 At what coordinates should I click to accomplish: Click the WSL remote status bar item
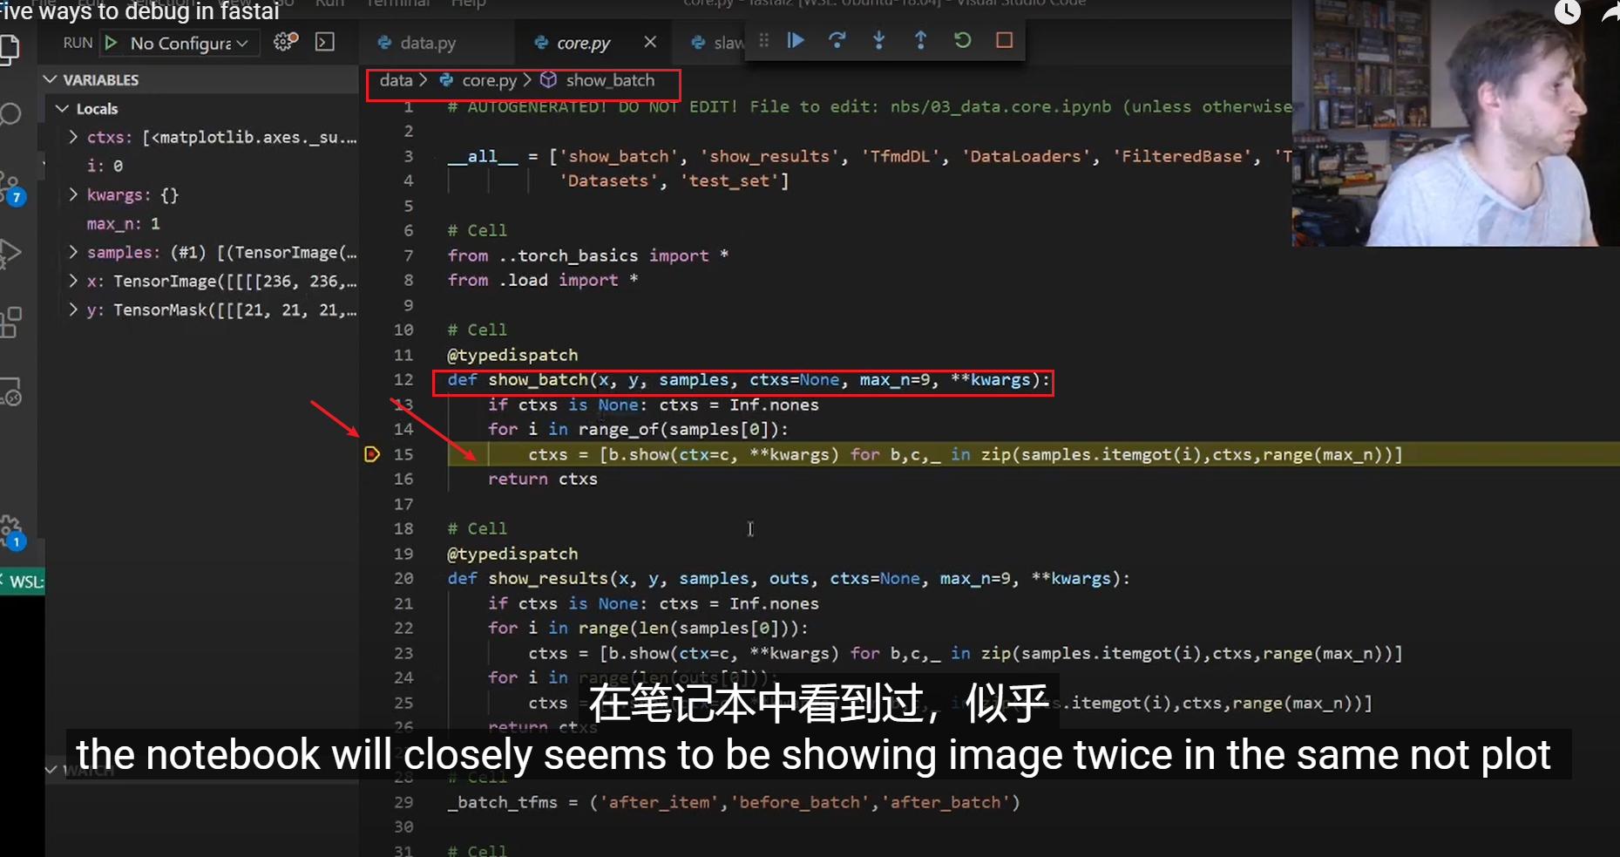coord(23,580)
